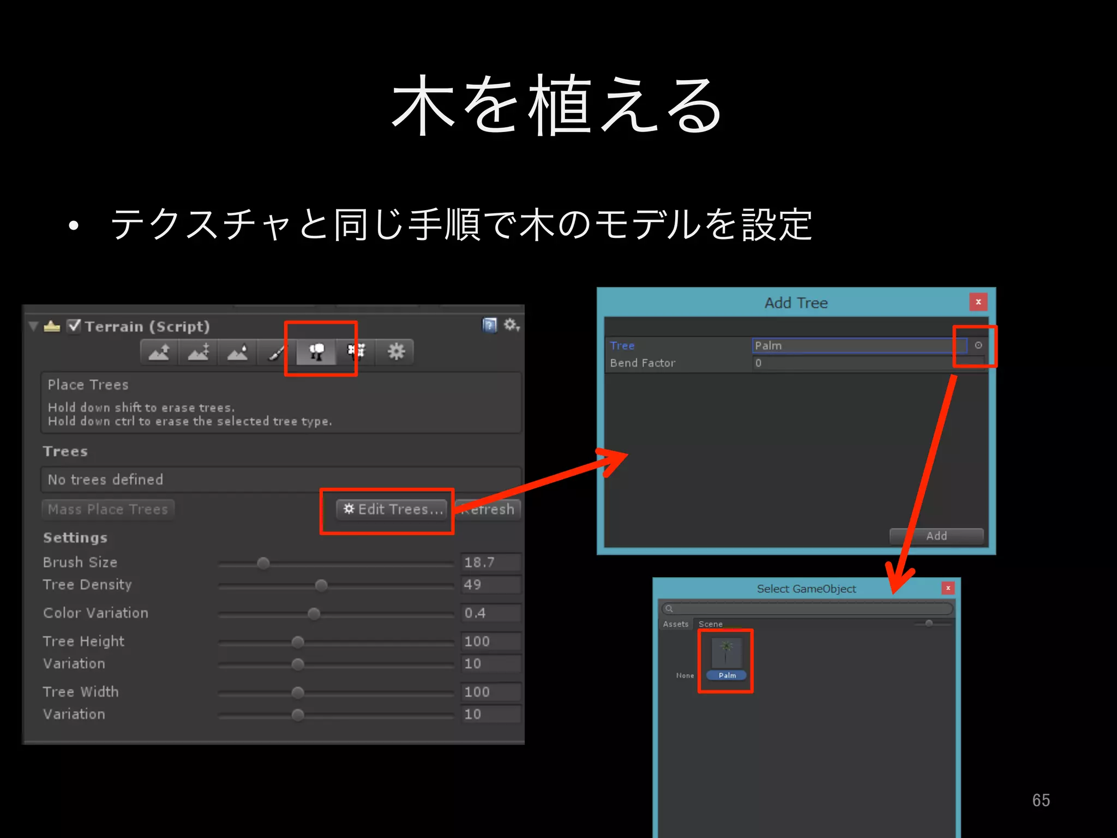Open Terrain Settings gear tool

(x=396, y=352)
